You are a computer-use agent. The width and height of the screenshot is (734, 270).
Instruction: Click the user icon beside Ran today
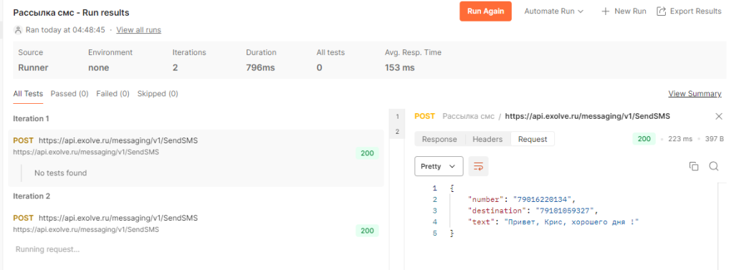click(x=18, y=30)
